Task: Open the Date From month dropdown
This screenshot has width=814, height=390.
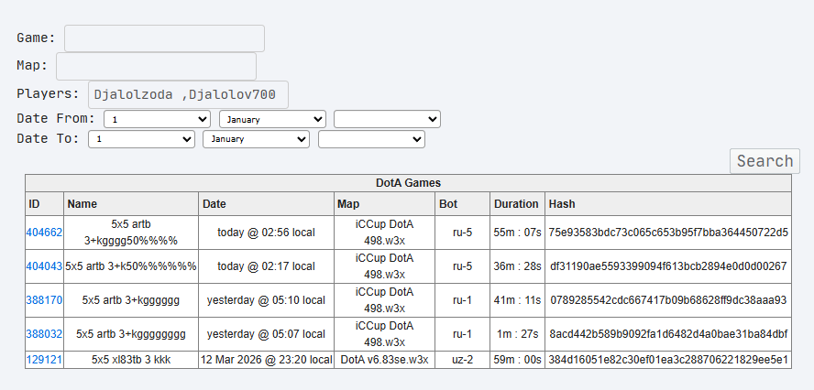Action: 272,119
